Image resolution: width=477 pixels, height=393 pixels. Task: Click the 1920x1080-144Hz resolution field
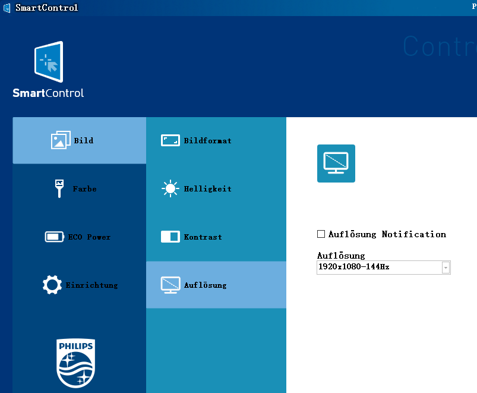pos(383,268)
